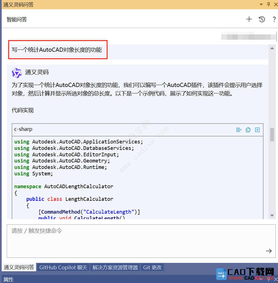
Task: Switch to GitHub Copilot 聊天 tab
Action: click(63, 267)
